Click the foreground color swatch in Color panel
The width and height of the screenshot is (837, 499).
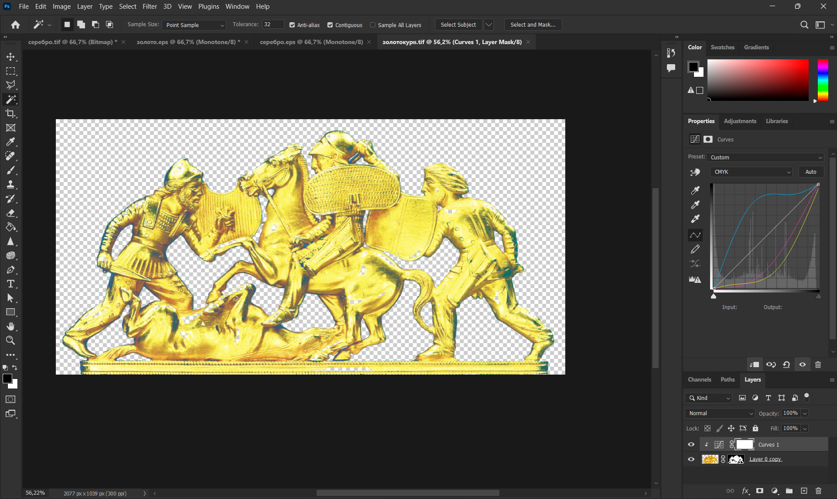693,67
